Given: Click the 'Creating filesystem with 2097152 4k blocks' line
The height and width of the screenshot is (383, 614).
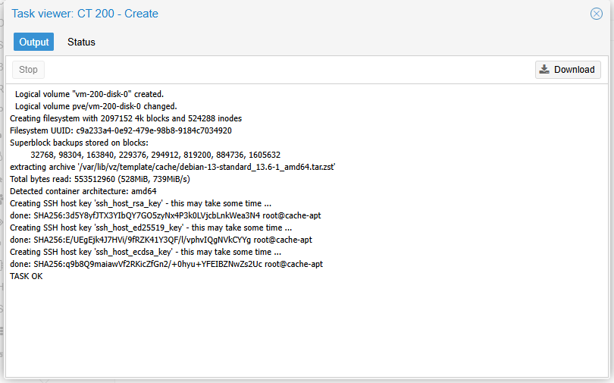Looking at the screenshot, I should click(126, 118).
